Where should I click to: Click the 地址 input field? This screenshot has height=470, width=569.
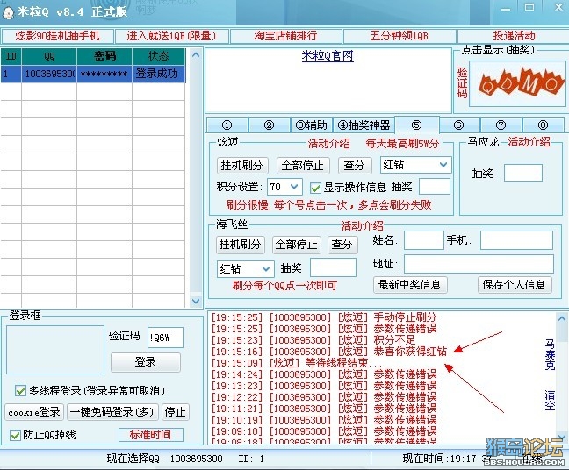479,264
